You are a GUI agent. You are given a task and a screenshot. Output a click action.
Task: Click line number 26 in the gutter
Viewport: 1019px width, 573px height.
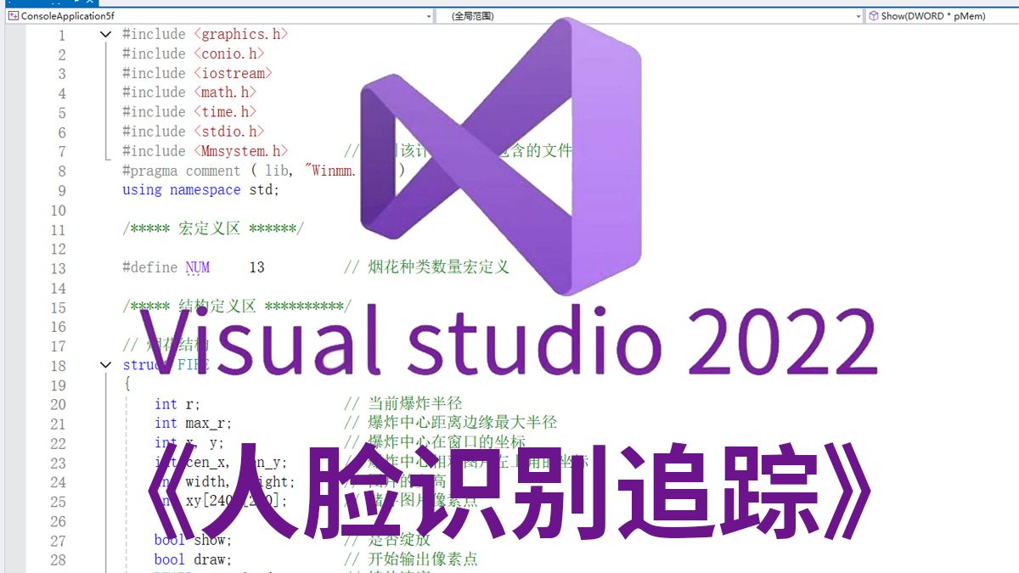[x=58, y=521]
